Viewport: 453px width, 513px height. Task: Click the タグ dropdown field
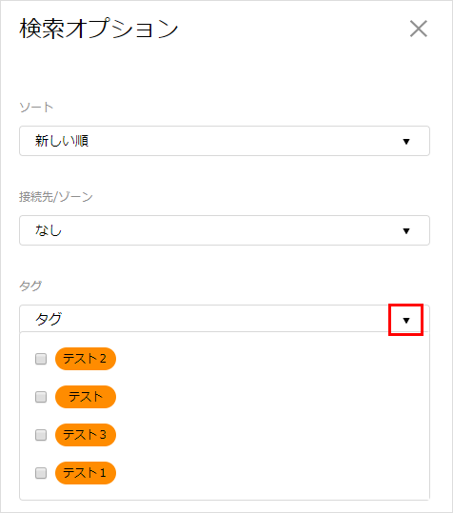(x=225, y=319)
